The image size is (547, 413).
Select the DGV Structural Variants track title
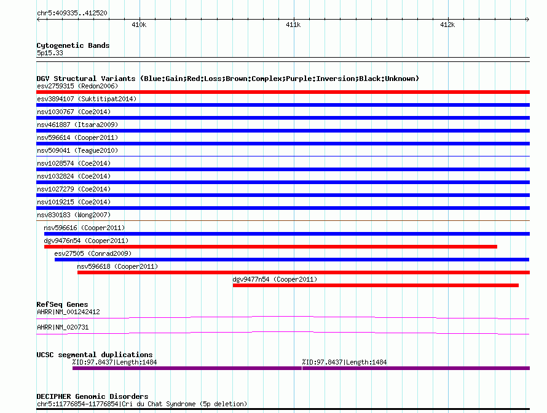click(227, 79)
